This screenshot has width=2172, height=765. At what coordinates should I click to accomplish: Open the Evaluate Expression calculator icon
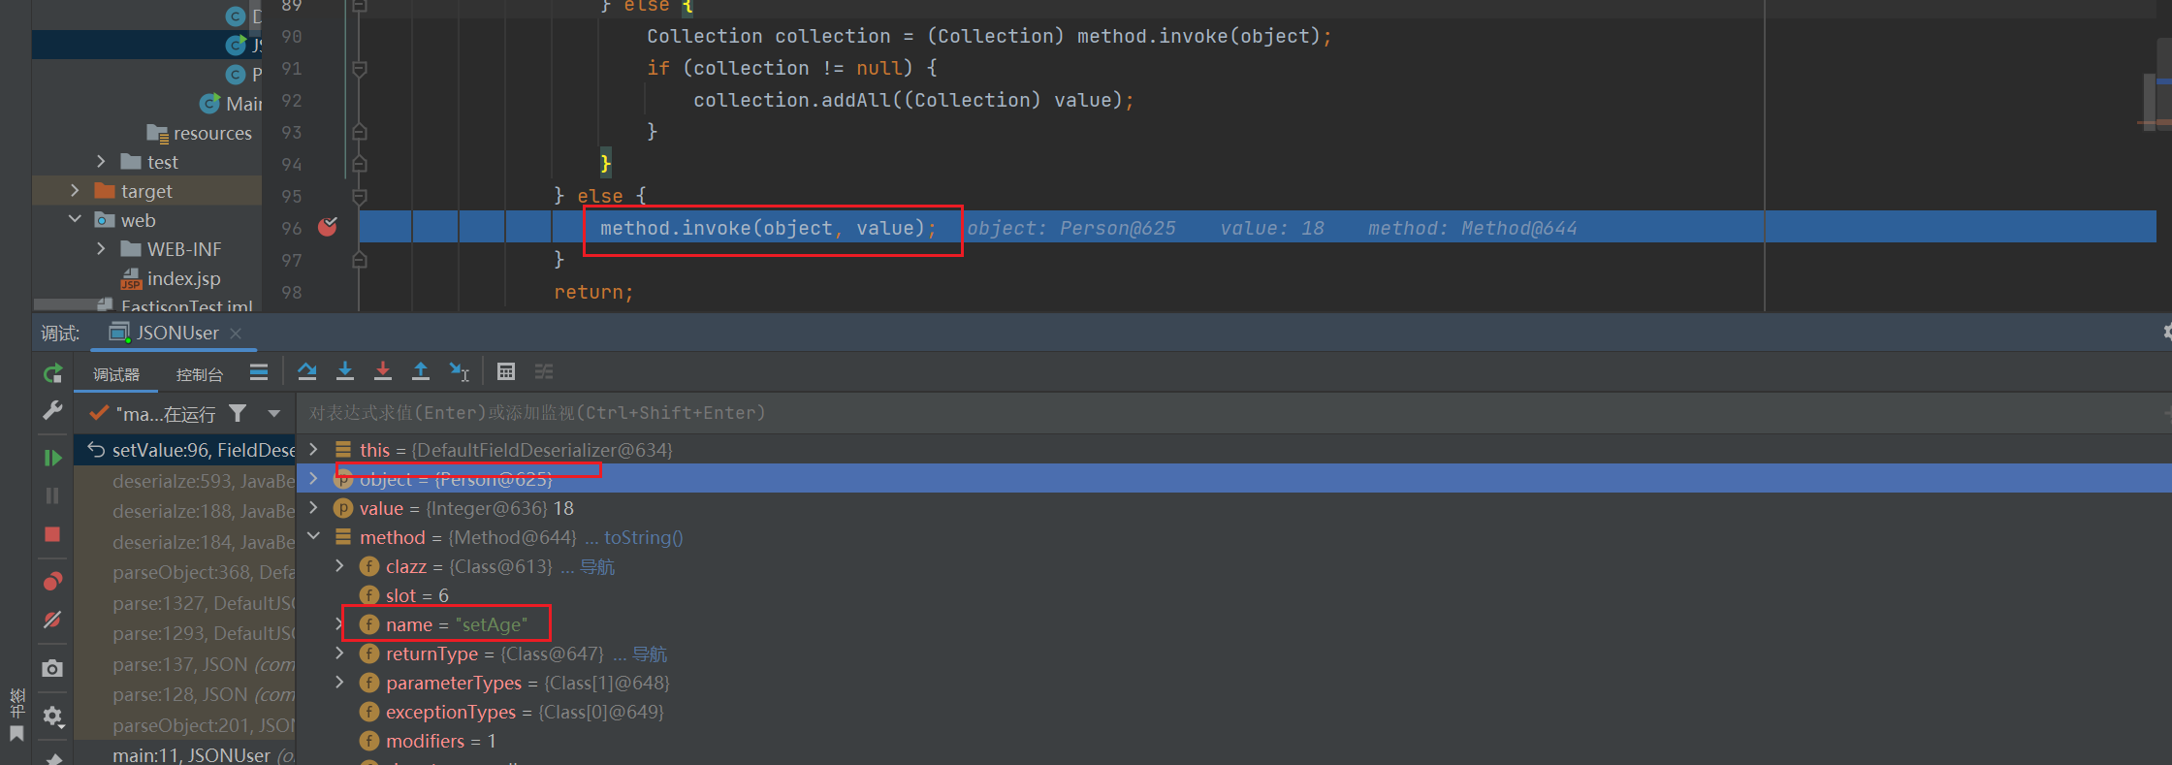[505, 371]
